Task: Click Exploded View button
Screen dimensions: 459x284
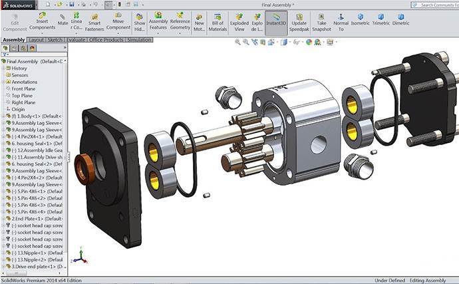Action: coord(238,21)
